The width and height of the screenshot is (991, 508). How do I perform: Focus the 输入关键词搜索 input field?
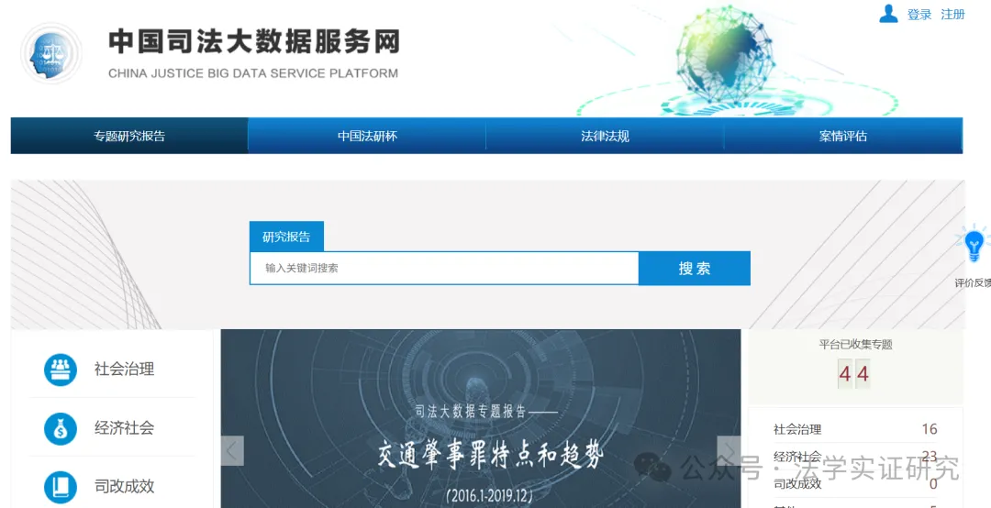444,268
